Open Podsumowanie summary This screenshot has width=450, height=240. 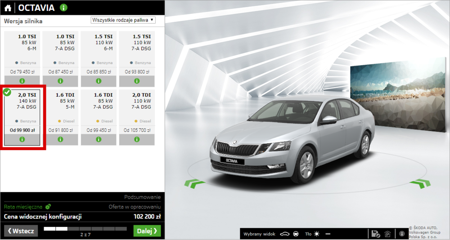[142, 197]
